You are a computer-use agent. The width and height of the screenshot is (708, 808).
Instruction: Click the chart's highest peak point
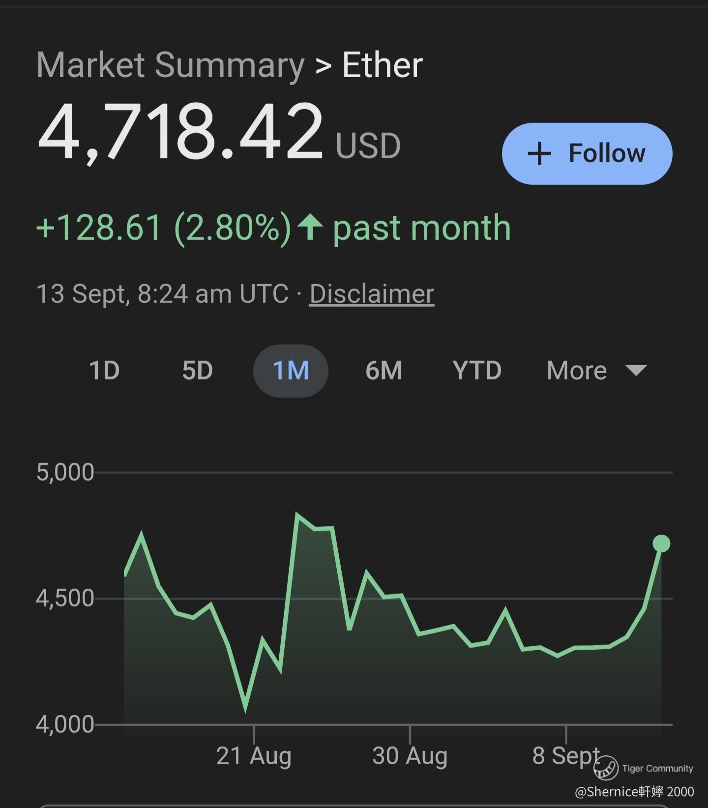tap(297, 515)
